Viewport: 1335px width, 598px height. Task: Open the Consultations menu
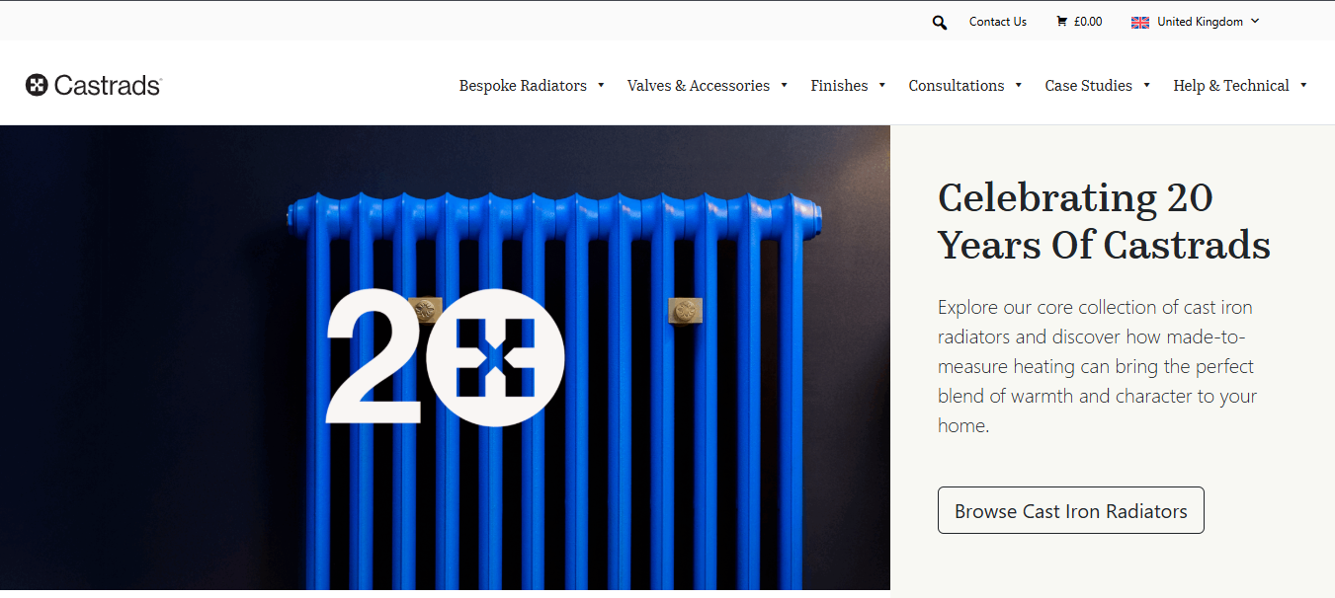click(957, 86)
